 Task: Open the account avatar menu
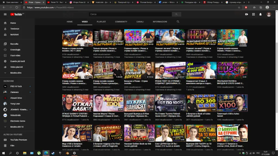coord(269,14)
